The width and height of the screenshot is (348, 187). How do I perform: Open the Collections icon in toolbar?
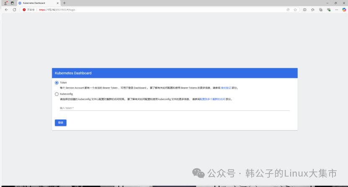tap(321, 10)
